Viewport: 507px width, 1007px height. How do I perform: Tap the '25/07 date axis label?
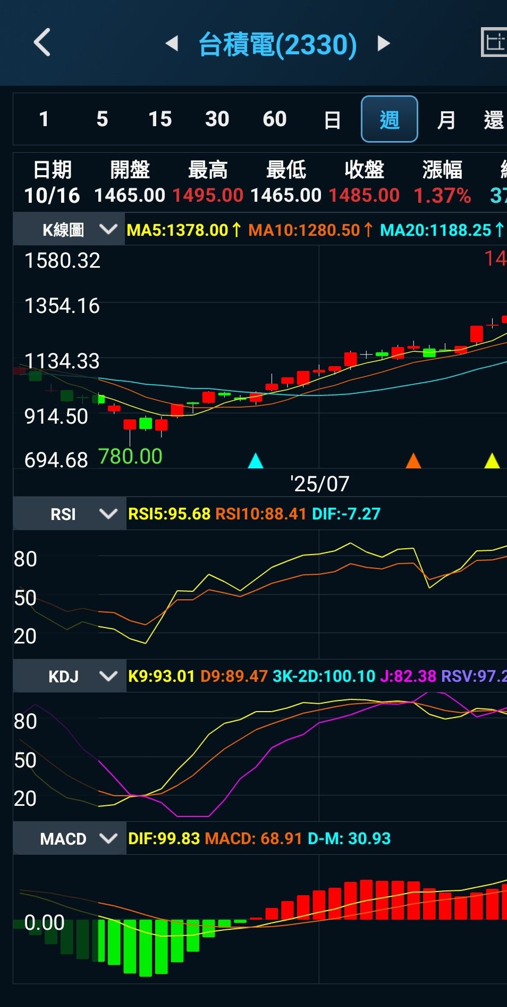(x=319, y=484)
